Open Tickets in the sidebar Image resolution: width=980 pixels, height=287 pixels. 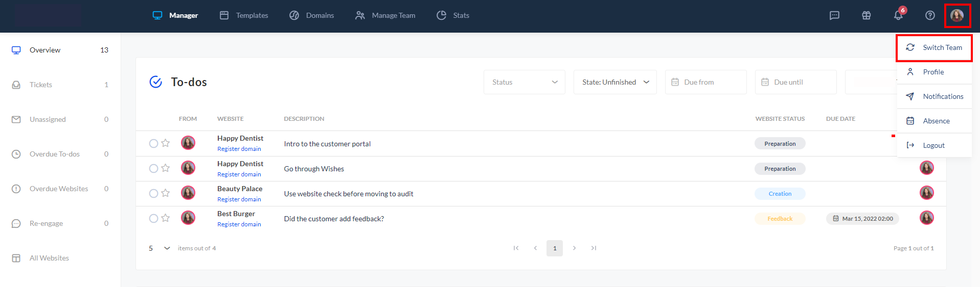(41, 85)
